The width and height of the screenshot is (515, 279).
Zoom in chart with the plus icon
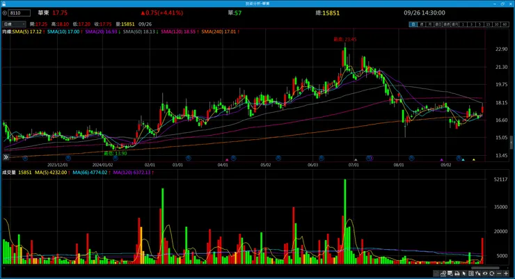(x=506, y=273)
